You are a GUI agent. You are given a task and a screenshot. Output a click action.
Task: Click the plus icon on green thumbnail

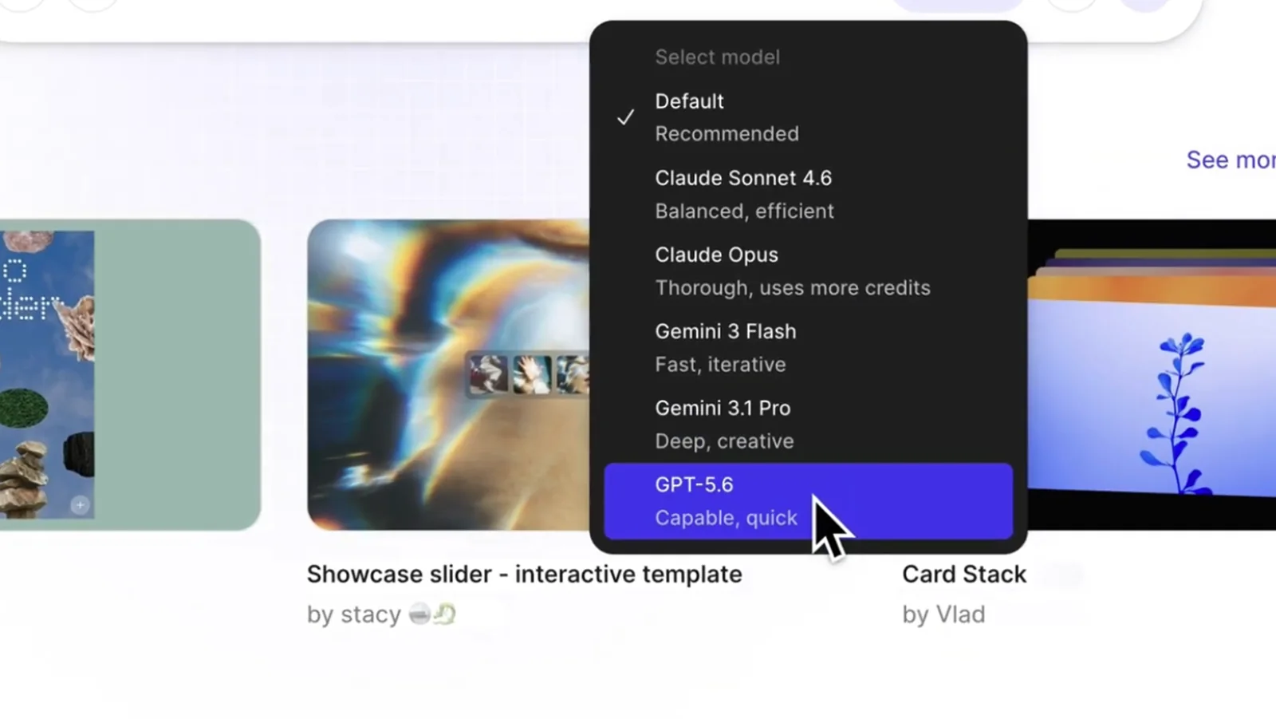pos(80,505)
